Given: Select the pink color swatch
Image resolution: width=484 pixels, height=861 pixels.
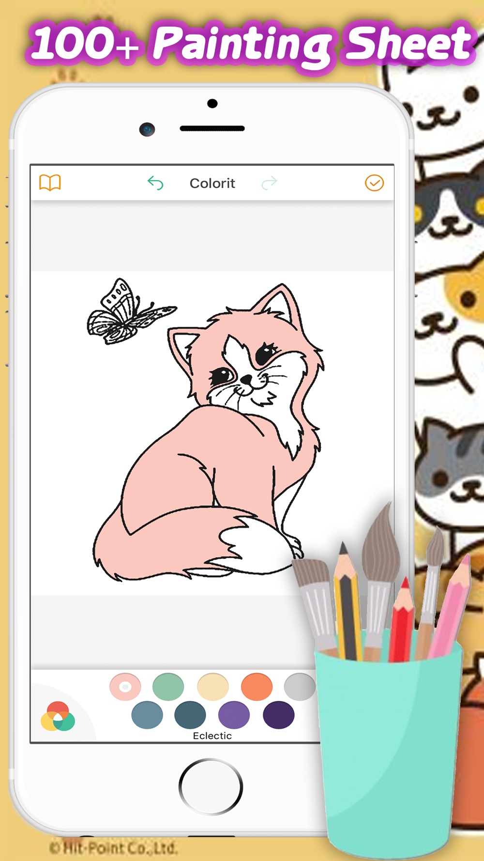Looking at the screenshot, I should 125,687.
